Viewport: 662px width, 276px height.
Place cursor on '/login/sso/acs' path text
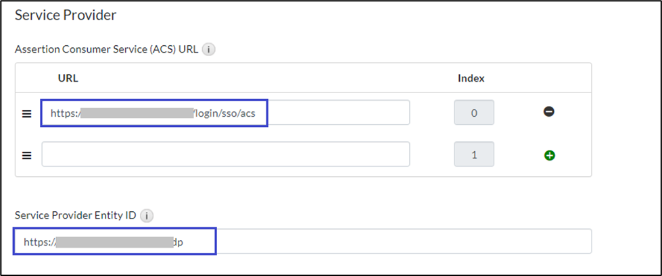(226, 113)
